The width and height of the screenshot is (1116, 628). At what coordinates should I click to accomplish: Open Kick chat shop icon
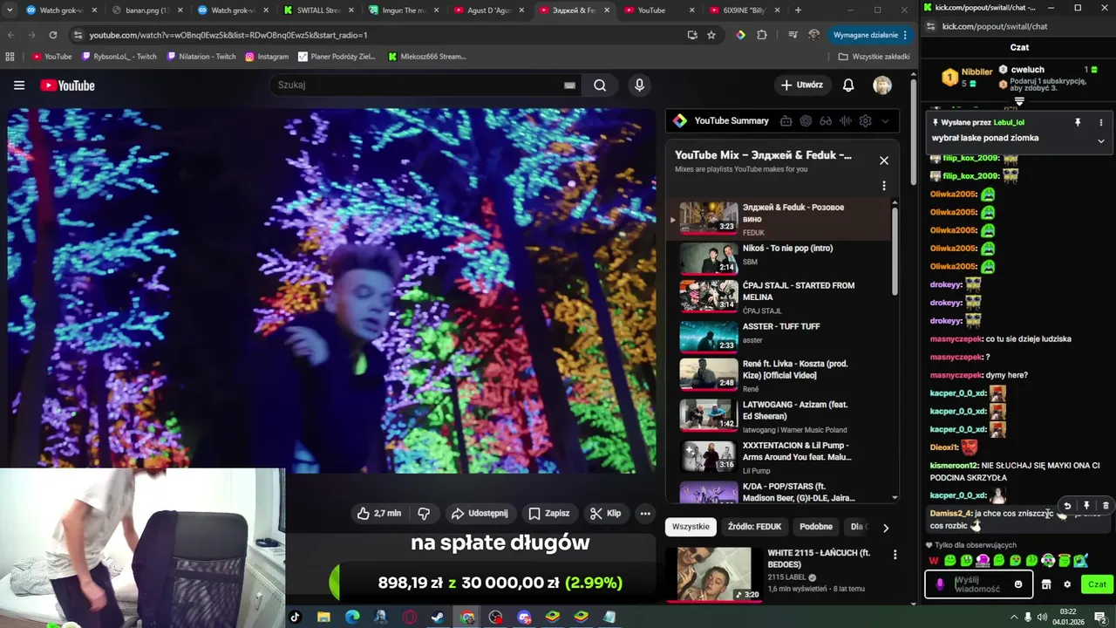coord(1046,584)
